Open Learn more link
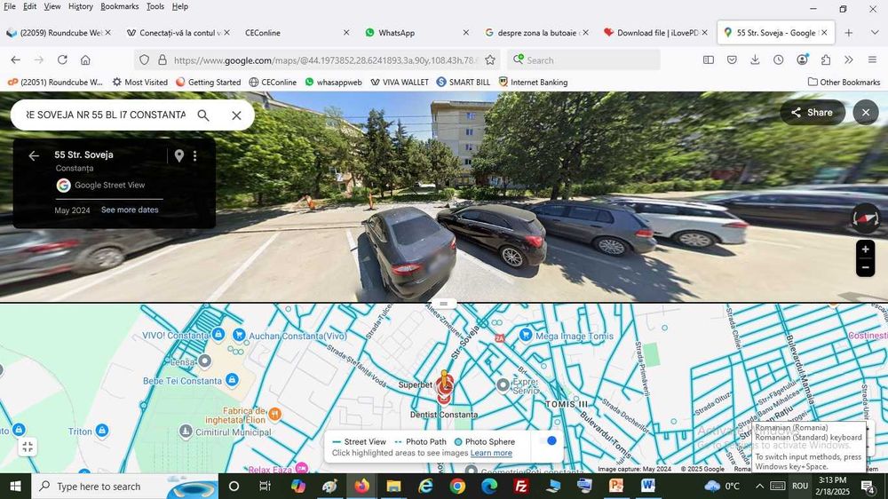This screenshot has height=499, width=888. point(491,453)
